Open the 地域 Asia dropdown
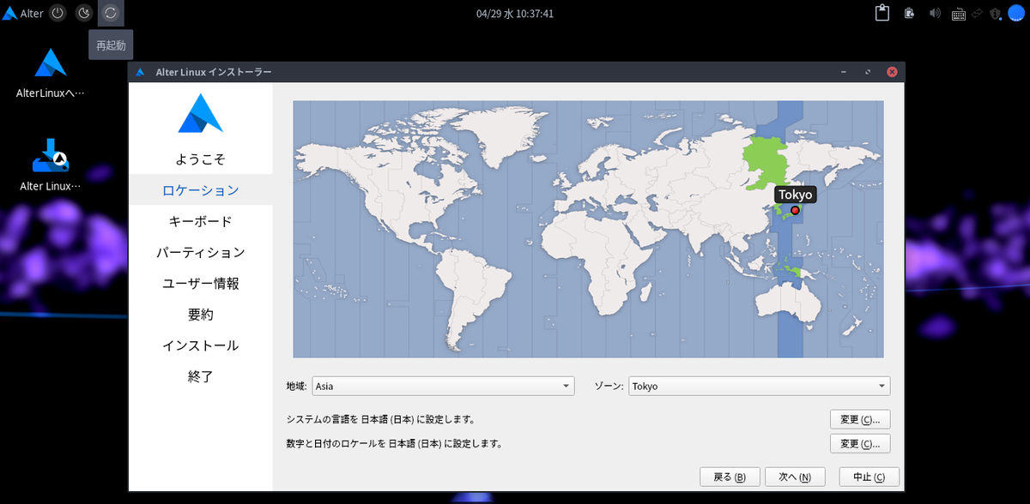 pyautogui.click(x=443, y=387)
